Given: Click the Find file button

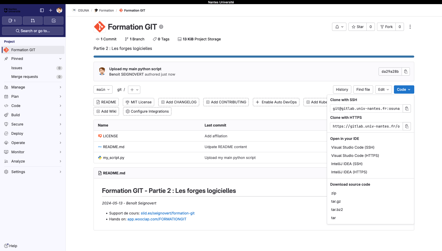Looking at the screenshot, I should (x=363, y=89).
